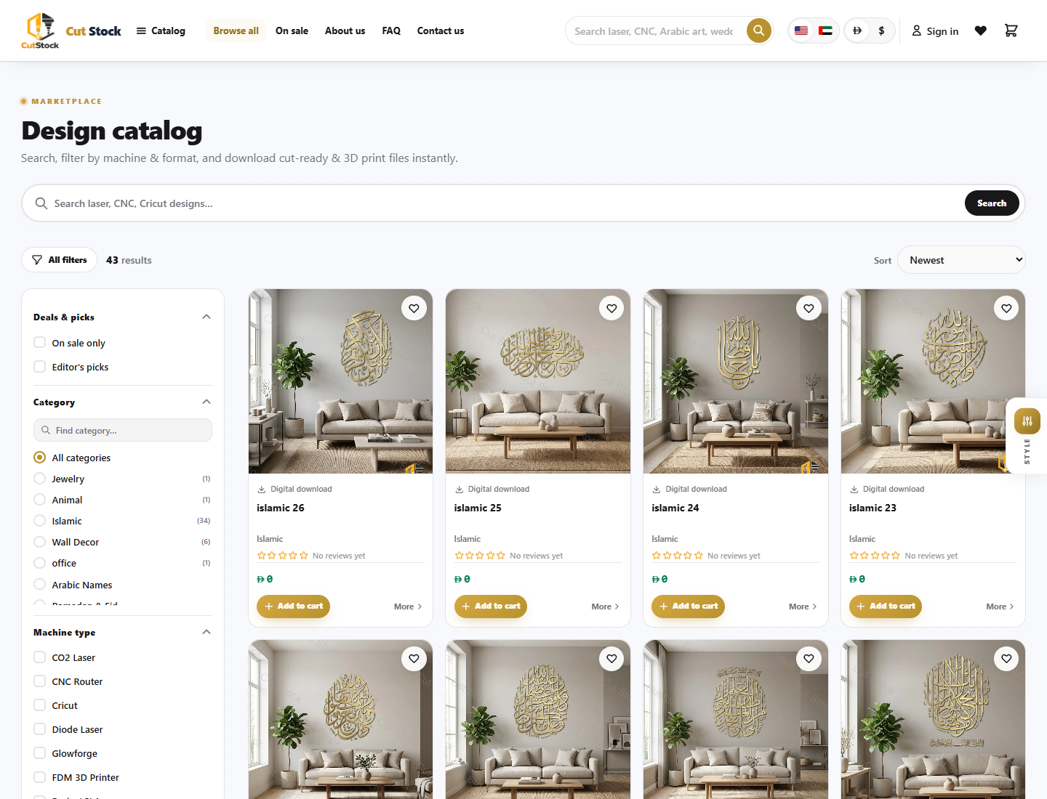Screen dimensions: 1047x799
Task: Add islamic 23 to cart
Action: 886,606
